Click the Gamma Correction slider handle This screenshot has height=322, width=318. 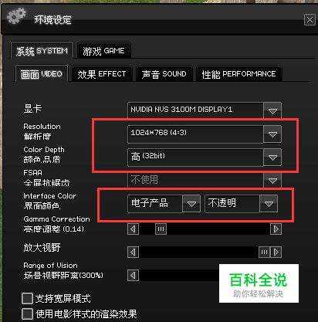click(161, 229)
